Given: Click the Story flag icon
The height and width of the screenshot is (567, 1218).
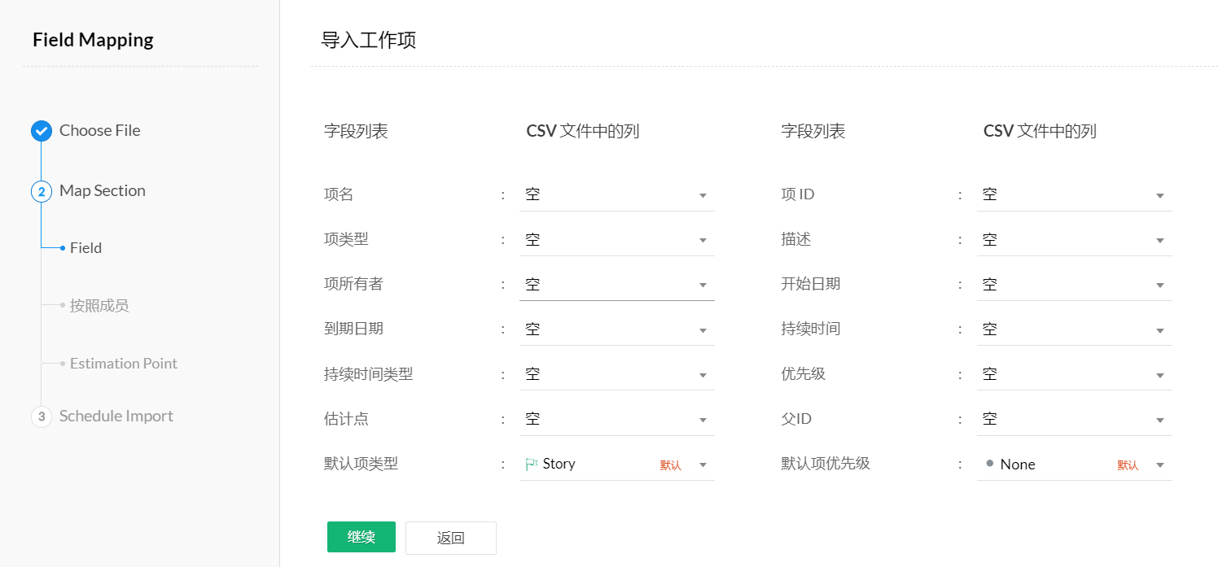Looking at the screenshot, I should tap(532, 465).
